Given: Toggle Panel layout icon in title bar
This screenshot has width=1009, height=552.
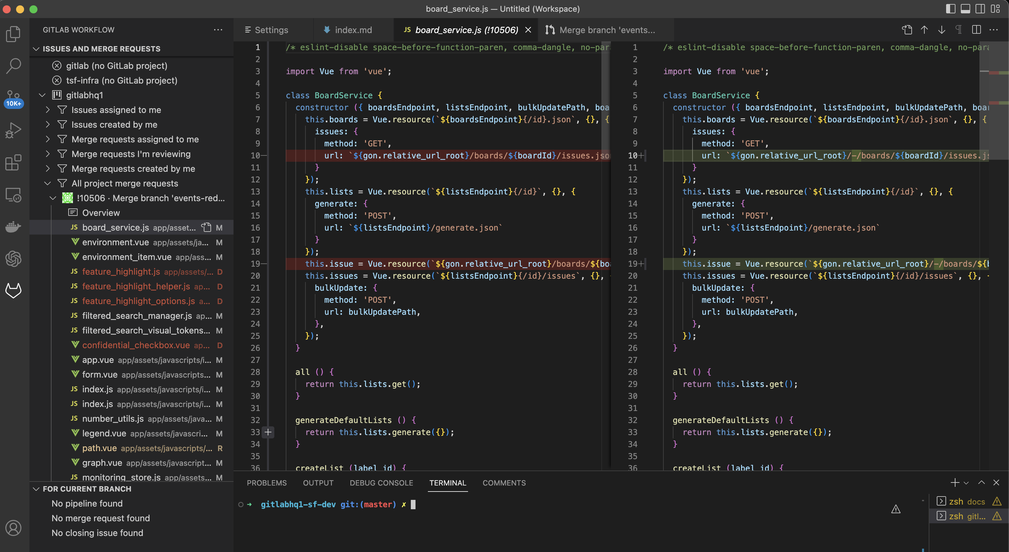Looking at the screenshot, I should click(x=966, y=9).
